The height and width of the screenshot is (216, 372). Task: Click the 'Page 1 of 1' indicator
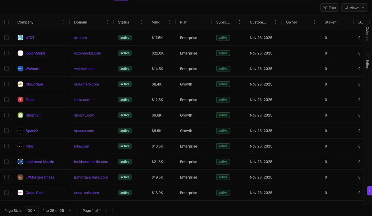[x=92, y=211]
